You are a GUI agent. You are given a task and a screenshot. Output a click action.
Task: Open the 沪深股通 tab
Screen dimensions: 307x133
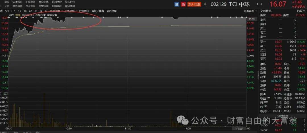pyautogui.click(x=30, y=2)
